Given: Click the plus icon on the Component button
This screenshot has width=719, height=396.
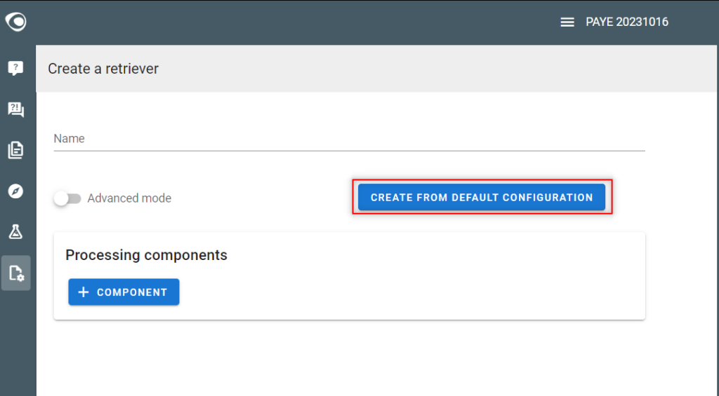Looking at the screenshot, I should (x=84, y=292).
